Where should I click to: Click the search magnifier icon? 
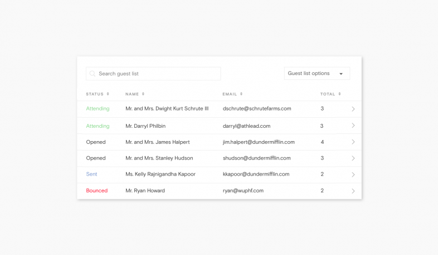tap(93, 73)
